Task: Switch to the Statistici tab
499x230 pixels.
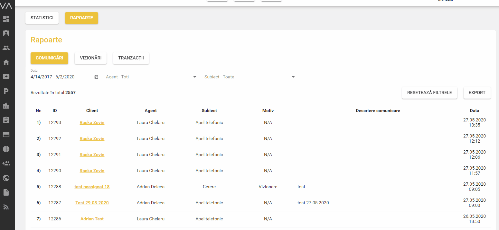Action: tap(42, 18)
